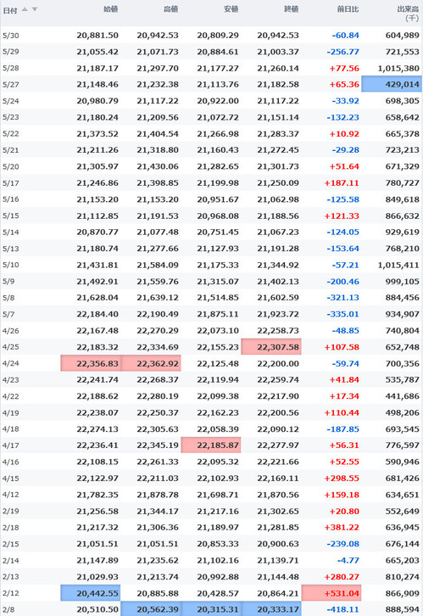This screenshot has width=423, height=616.
Task: Click volume 1,015,411
Action: (398, 266)
